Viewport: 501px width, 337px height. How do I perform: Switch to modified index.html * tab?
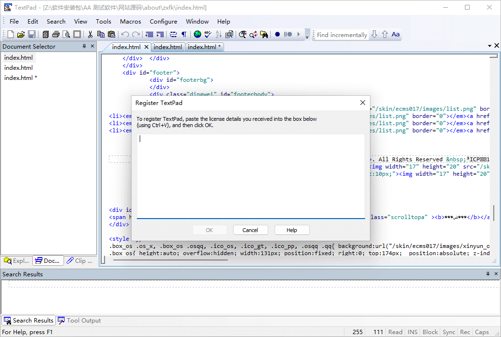(x=204, y=47)
